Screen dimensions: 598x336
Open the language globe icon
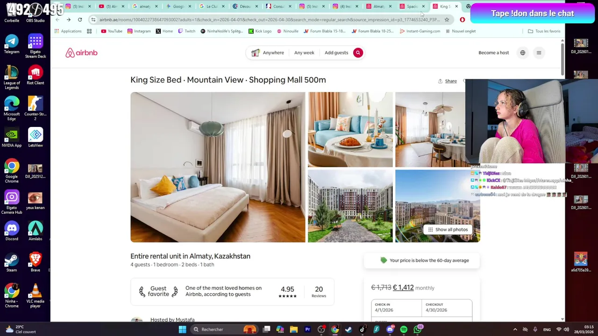(x=523, y=53)
